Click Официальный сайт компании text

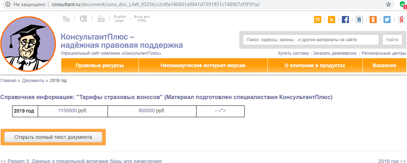111,53
